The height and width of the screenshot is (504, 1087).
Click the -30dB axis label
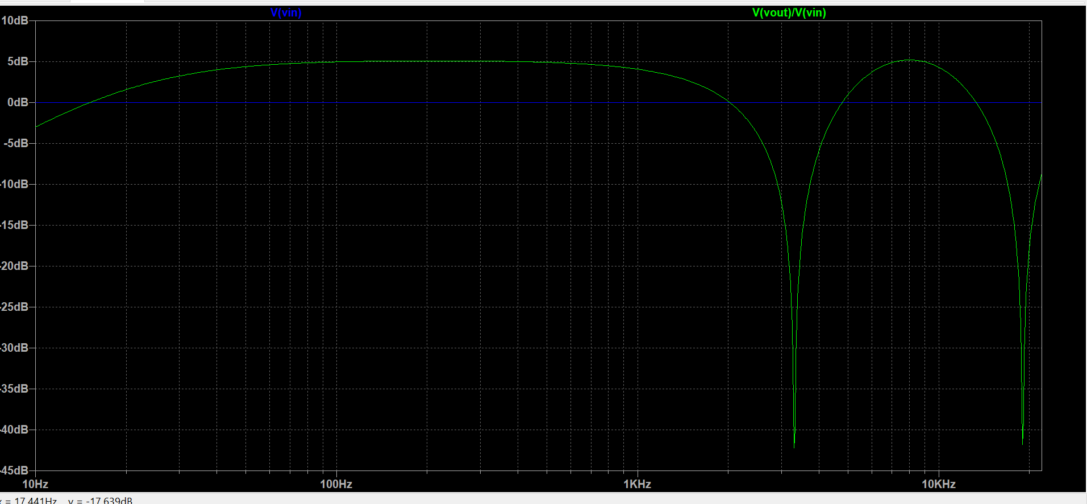14,348
